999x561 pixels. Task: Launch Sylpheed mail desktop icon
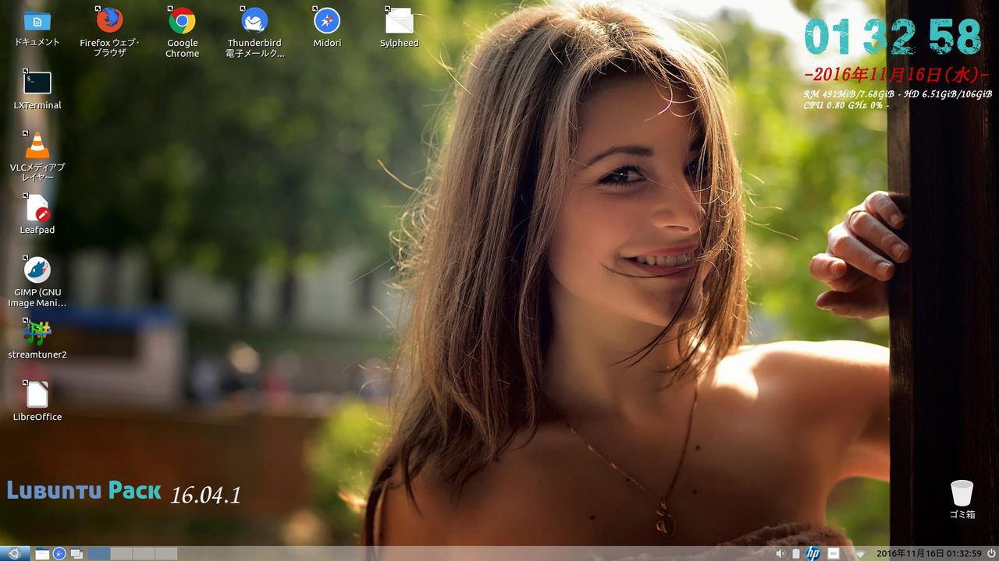pos(399,20)
